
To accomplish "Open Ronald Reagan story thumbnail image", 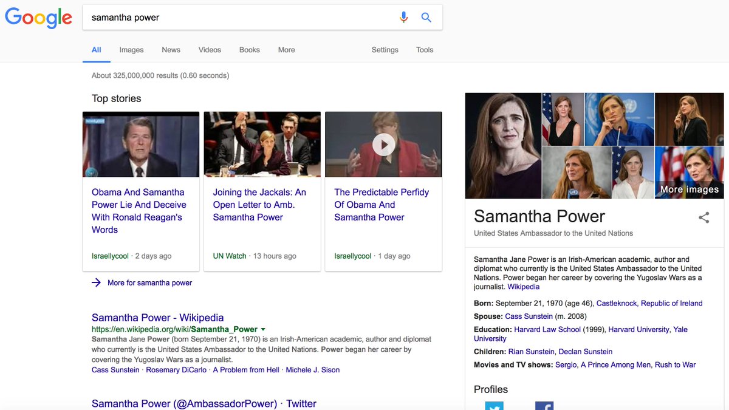I will point(141,145).
